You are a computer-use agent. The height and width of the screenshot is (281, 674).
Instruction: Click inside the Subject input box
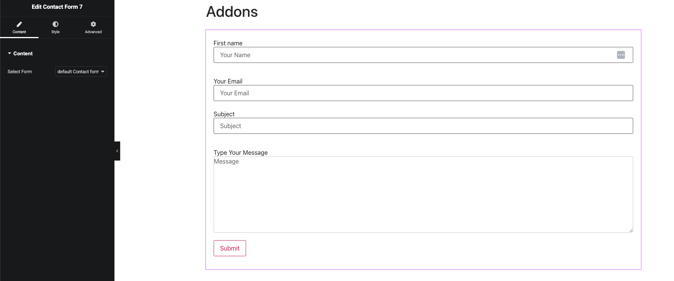pyautogui.click(x=423, y=126)
